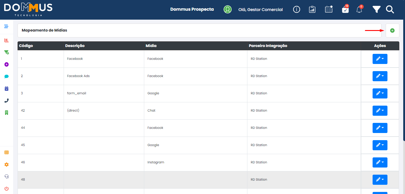The image size is (405, 194).
Task: Open edit dropdown for code 44 row
Action: [380, 128]
